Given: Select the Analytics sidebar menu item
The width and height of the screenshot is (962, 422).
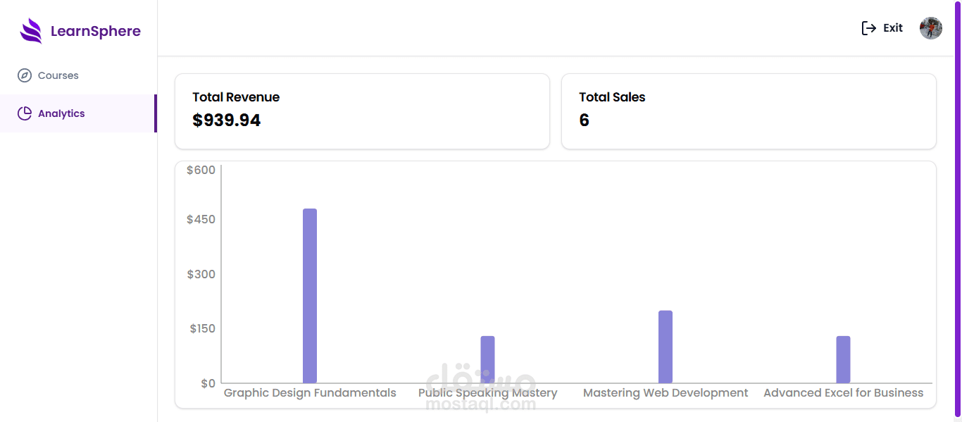Looking at the screenshot, I should 61,113.
